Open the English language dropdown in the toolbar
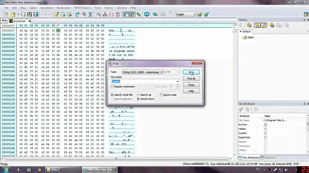 point(194,14)
